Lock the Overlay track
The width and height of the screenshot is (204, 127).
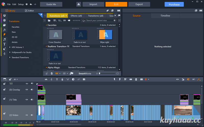[x=4, y=90]
